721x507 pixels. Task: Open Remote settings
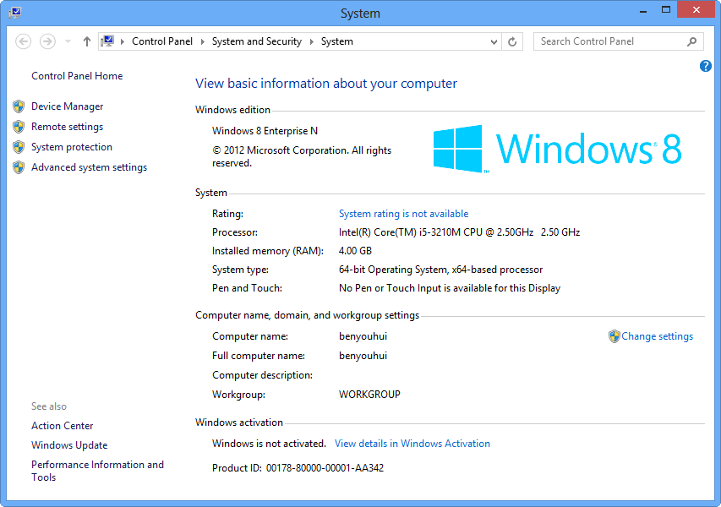click(67, 127)
